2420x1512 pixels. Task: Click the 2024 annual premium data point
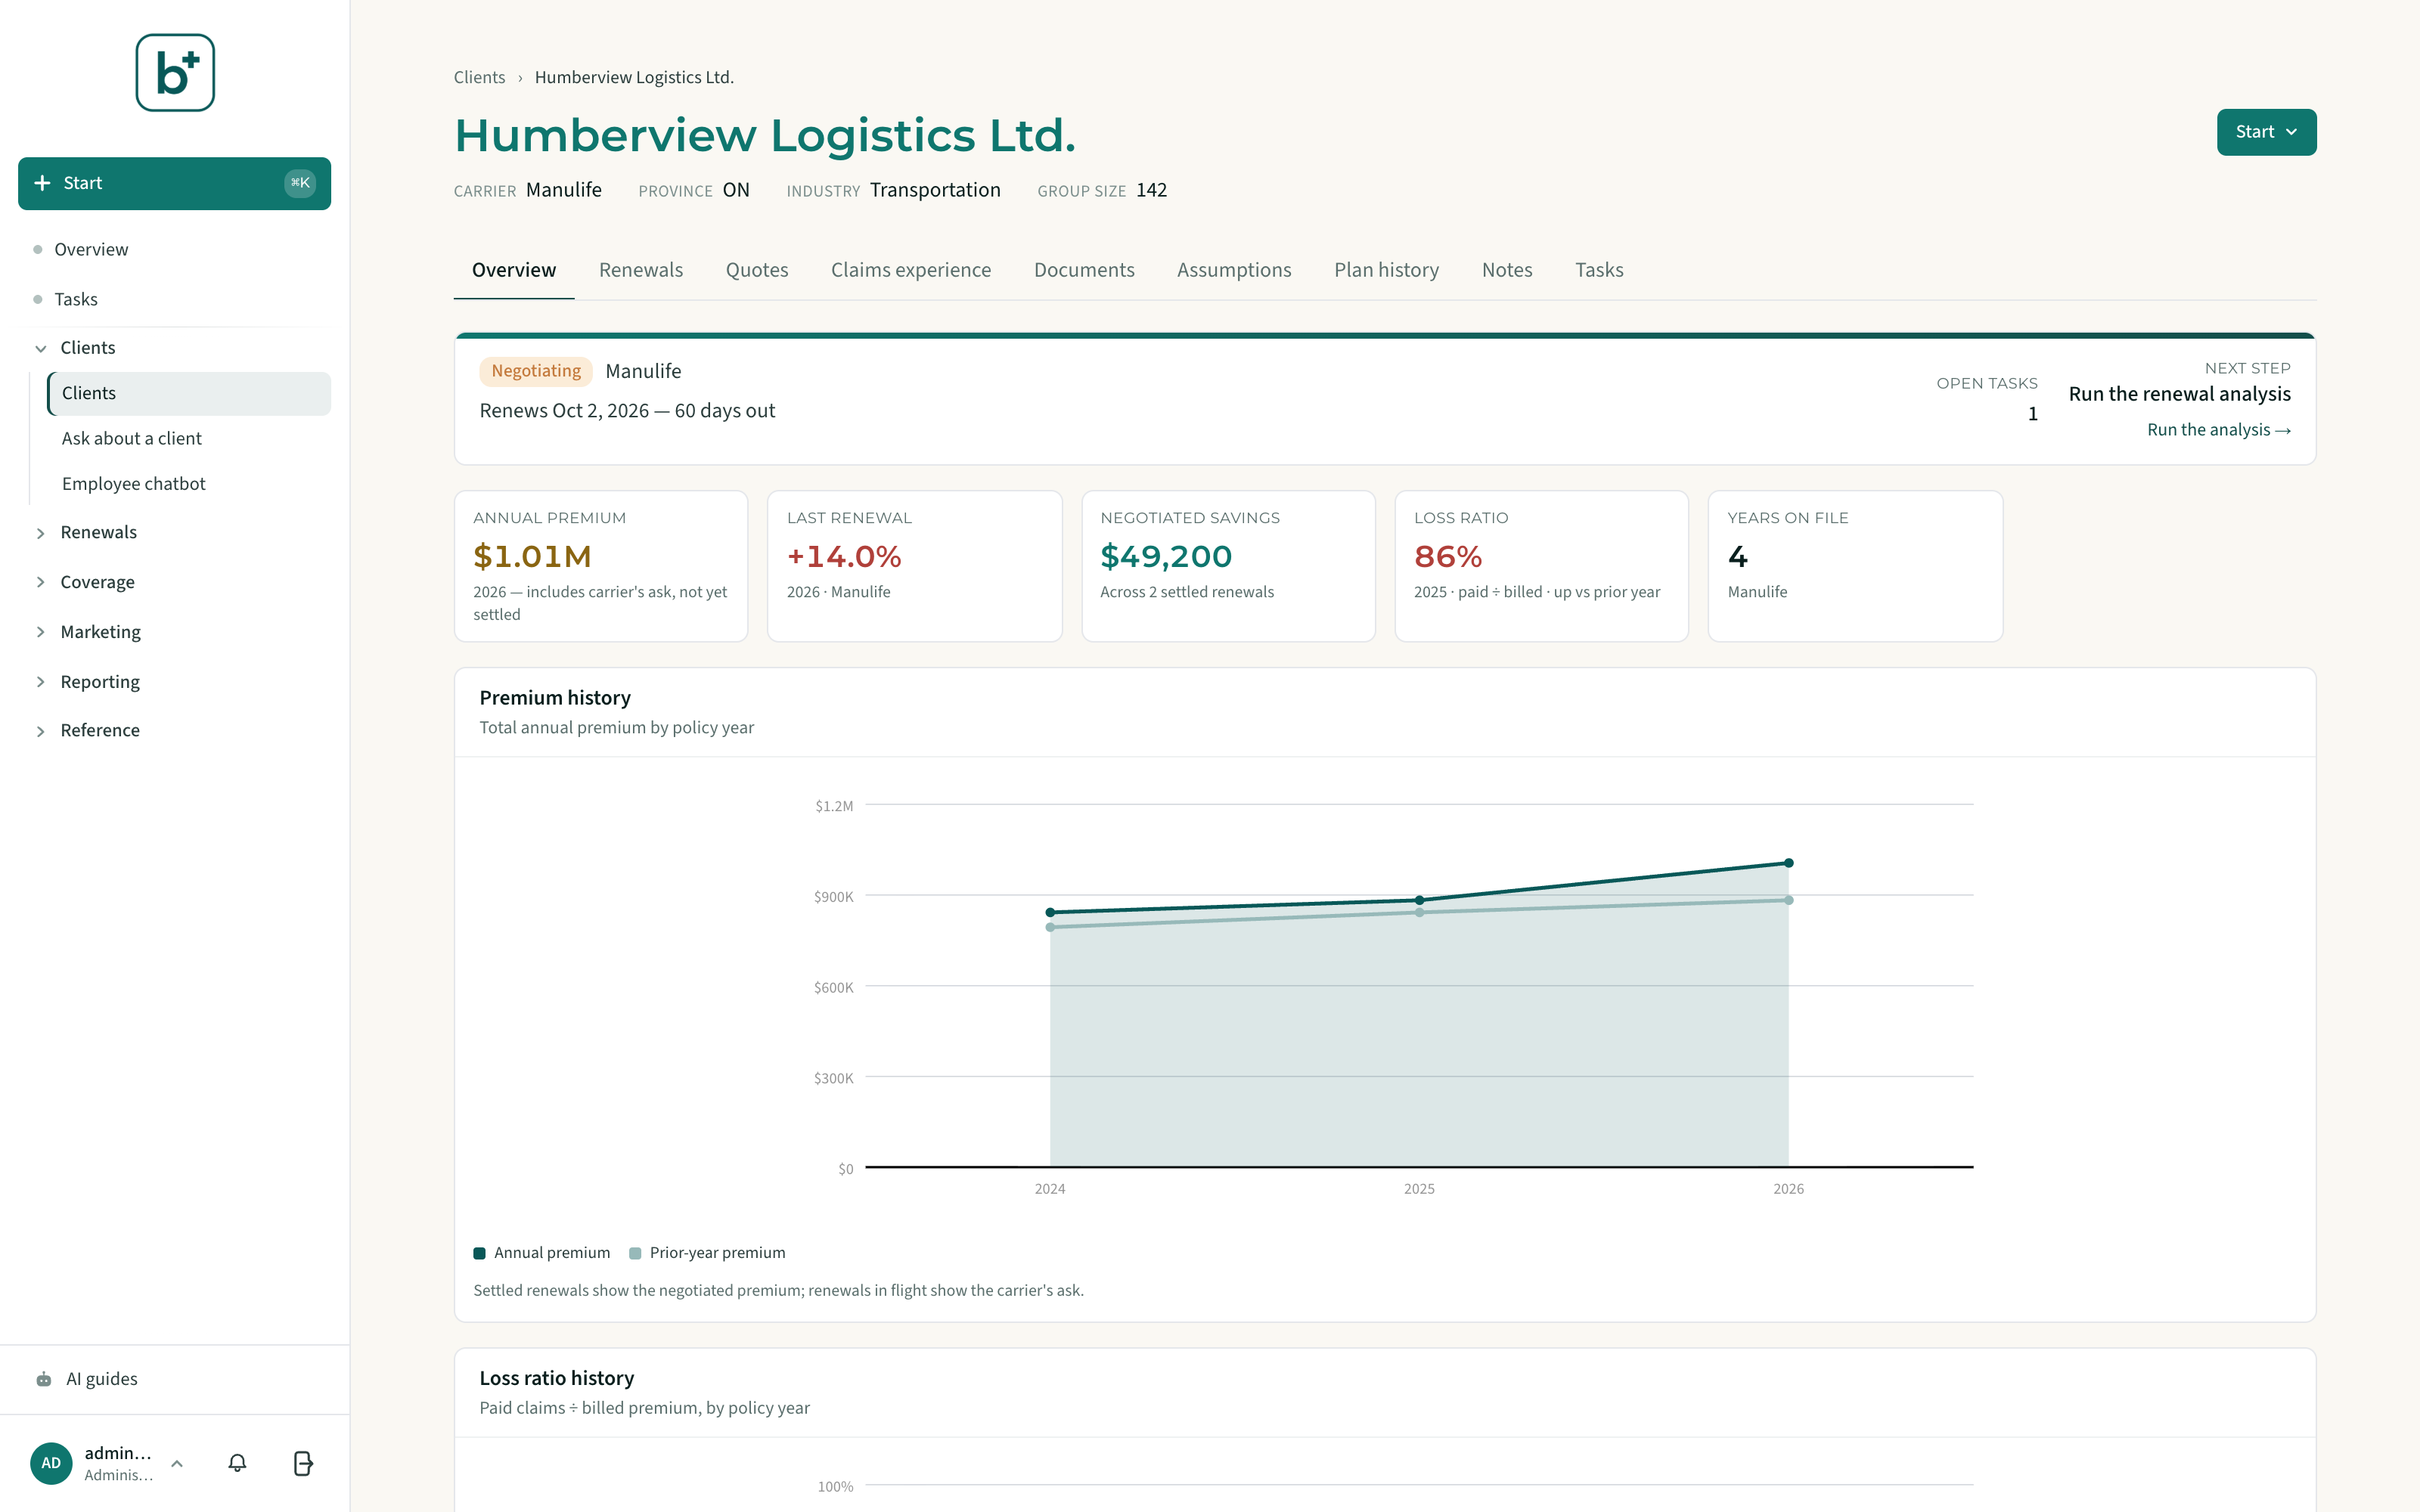click(1050, 912)
